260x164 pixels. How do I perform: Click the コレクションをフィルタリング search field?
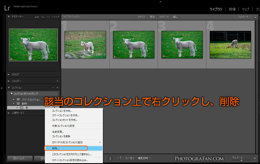tap(33, 94)
